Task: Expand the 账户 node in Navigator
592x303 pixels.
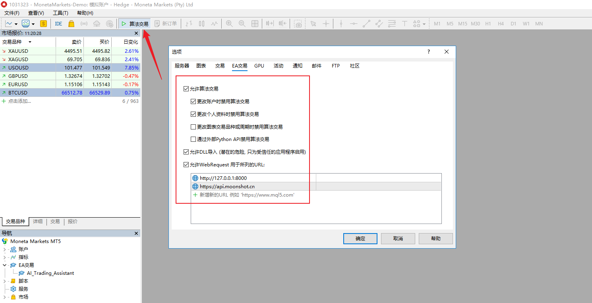Action: 5,249
